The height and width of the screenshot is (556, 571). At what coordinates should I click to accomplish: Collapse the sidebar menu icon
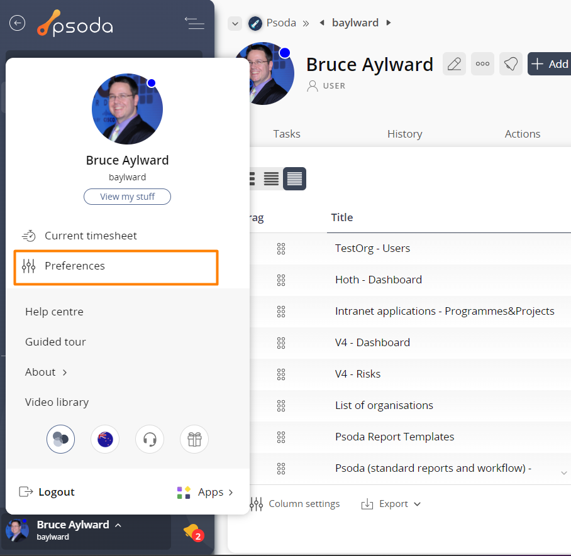pos(194,23)
